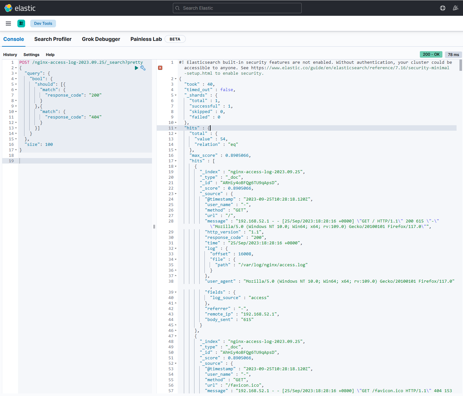This screenshot has height=396, width=463.
Task: Click the "max_score" : 0.8905066 line
Action: [x=220, y=156]
